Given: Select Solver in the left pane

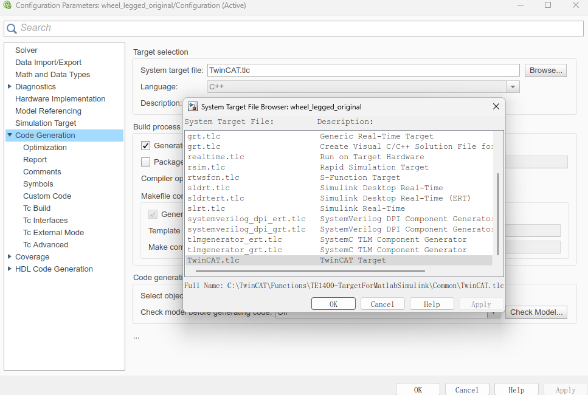Looking at the screenshot, I should 26,50.
